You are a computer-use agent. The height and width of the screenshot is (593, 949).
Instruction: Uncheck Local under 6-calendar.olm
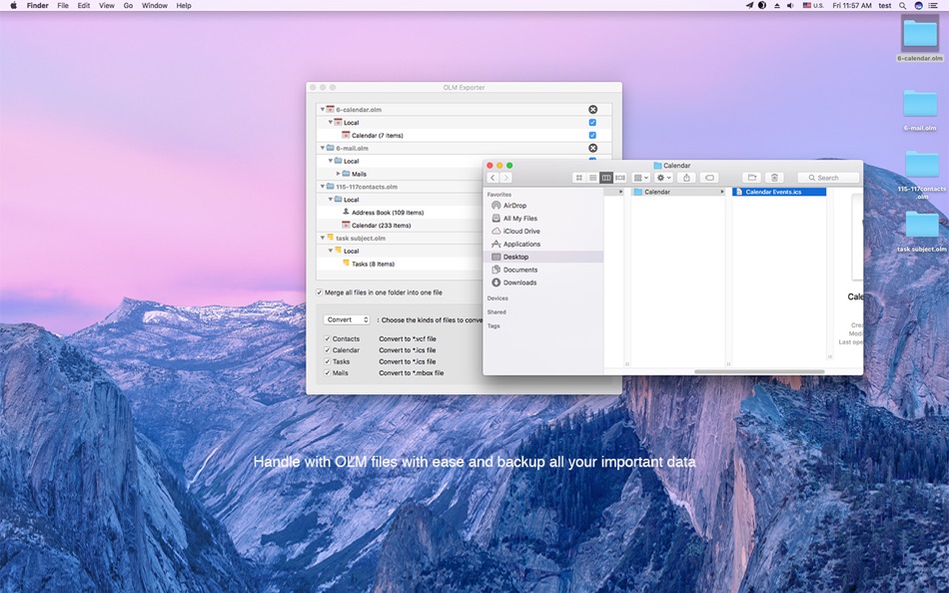[592, 122]
